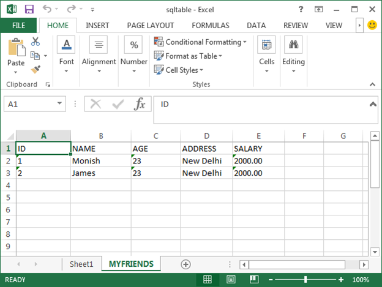The height and width of the screenshot is (287, 382).
Task: Select column B header
Action: click(x=101, y=136)
